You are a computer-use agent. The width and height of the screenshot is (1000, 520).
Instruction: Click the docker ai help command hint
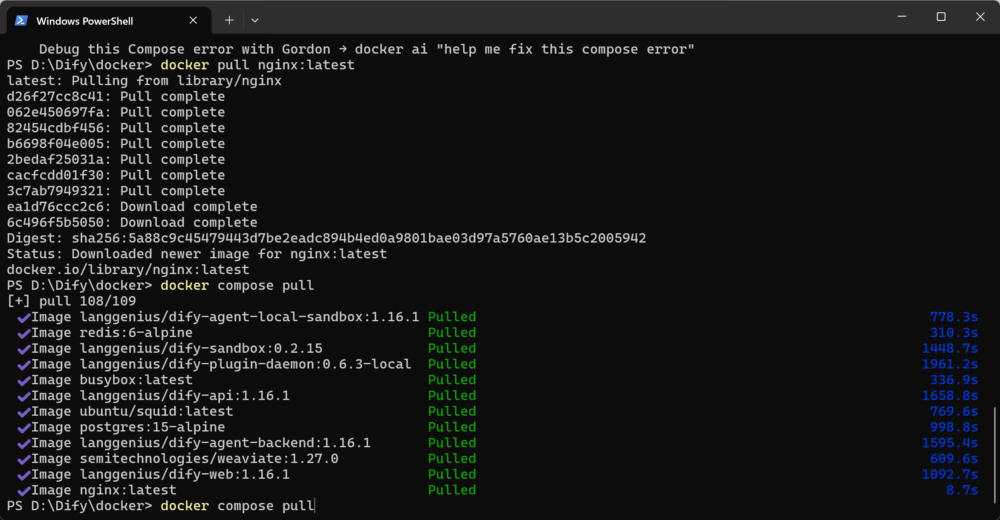tap(525, 49)
